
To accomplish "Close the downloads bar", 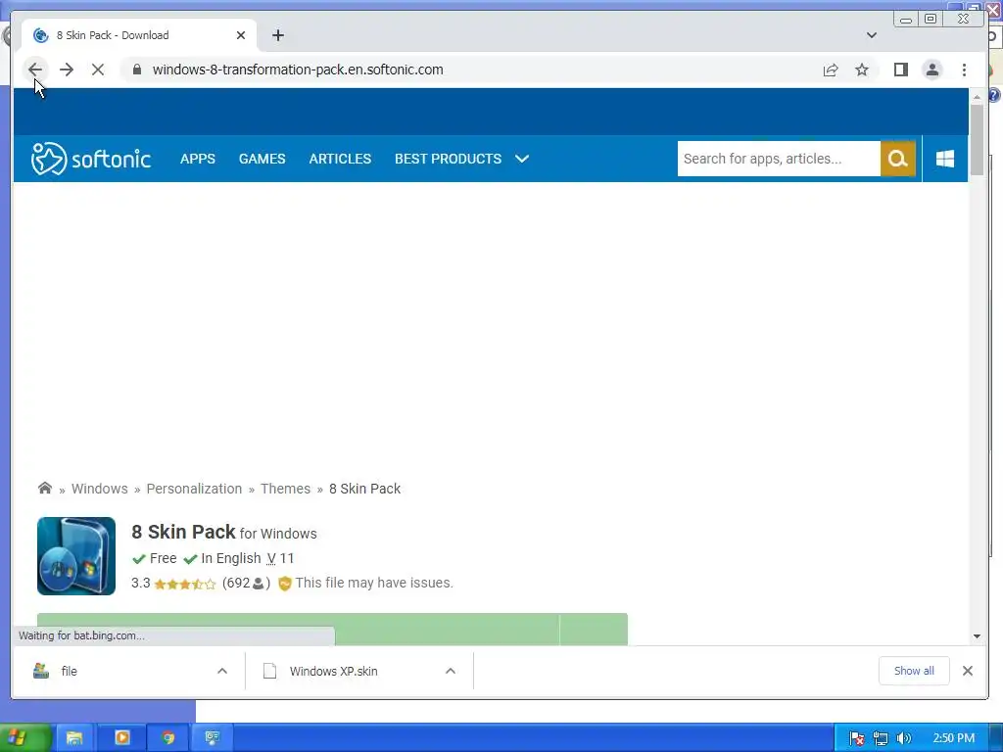I will [x=968, y=671].
